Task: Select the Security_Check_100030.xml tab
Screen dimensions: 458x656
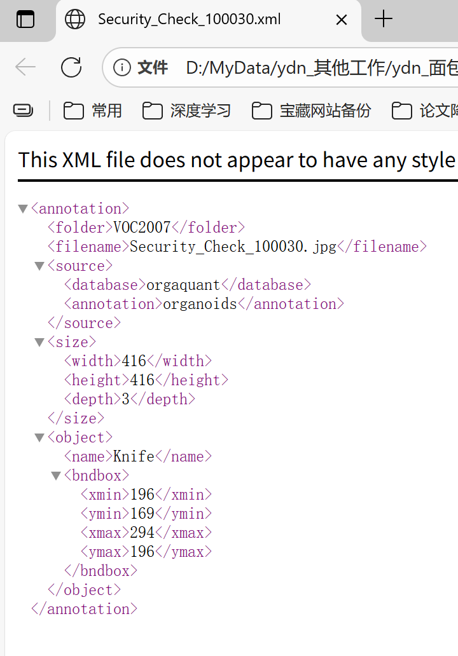Action: 209,20
